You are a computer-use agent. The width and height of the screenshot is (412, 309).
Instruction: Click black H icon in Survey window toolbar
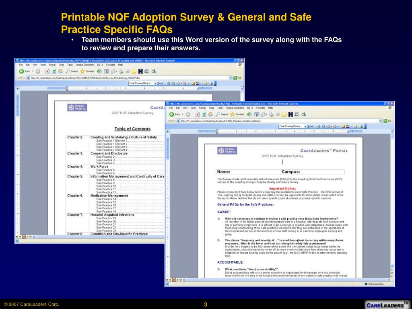pyautogui.click(x=140, y=71)
